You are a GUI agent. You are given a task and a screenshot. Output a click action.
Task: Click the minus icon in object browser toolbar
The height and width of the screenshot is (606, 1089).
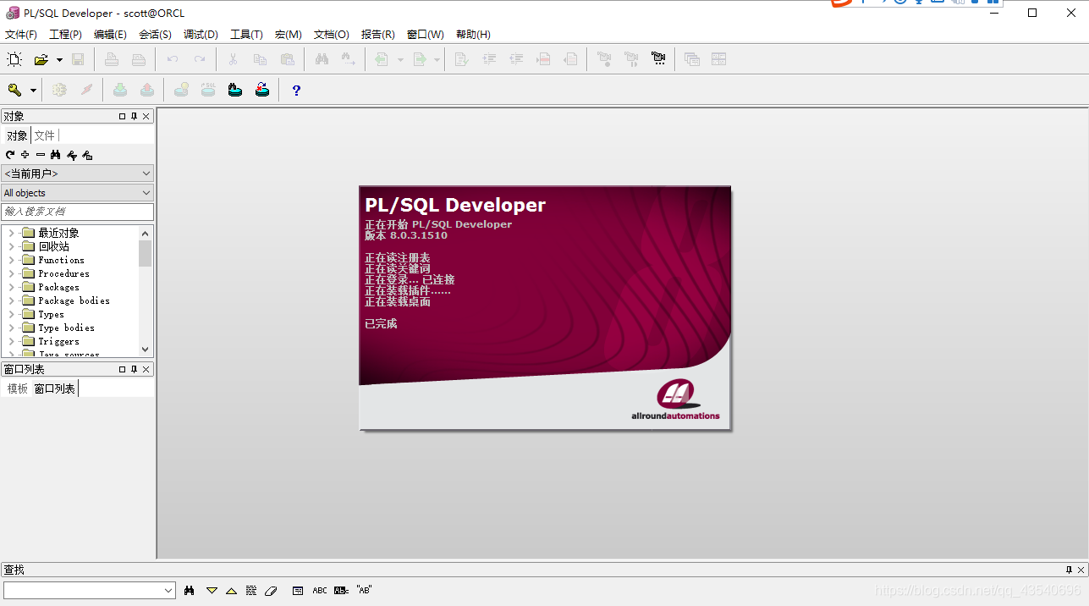tap(41, 155)
